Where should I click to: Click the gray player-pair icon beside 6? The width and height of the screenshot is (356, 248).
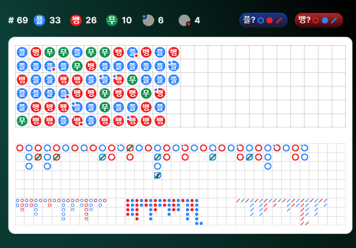(148, 20)
